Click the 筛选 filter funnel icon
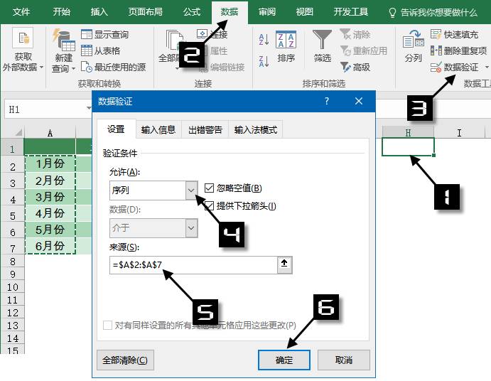The height and width of the screenshot is (381, 491). 322,40
